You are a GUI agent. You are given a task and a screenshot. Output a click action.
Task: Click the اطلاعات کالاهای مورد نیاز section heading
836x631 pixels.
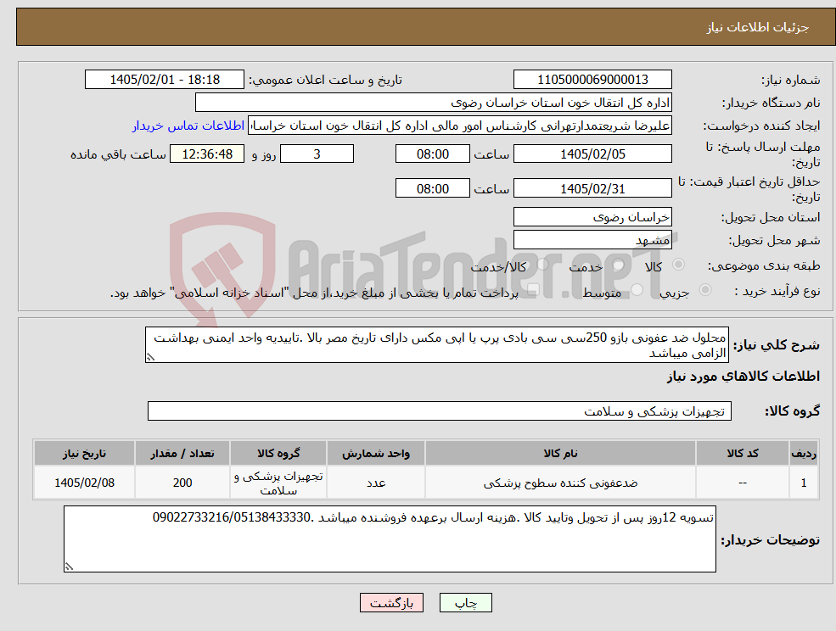pos(743,377)
